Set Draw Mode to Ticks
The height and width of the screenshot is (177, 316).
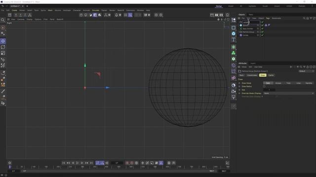click(x=288, y=83)
